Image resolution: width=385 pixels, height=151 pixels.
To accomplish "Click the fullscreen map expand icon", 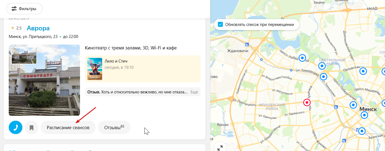I will (x=220, y=148).
